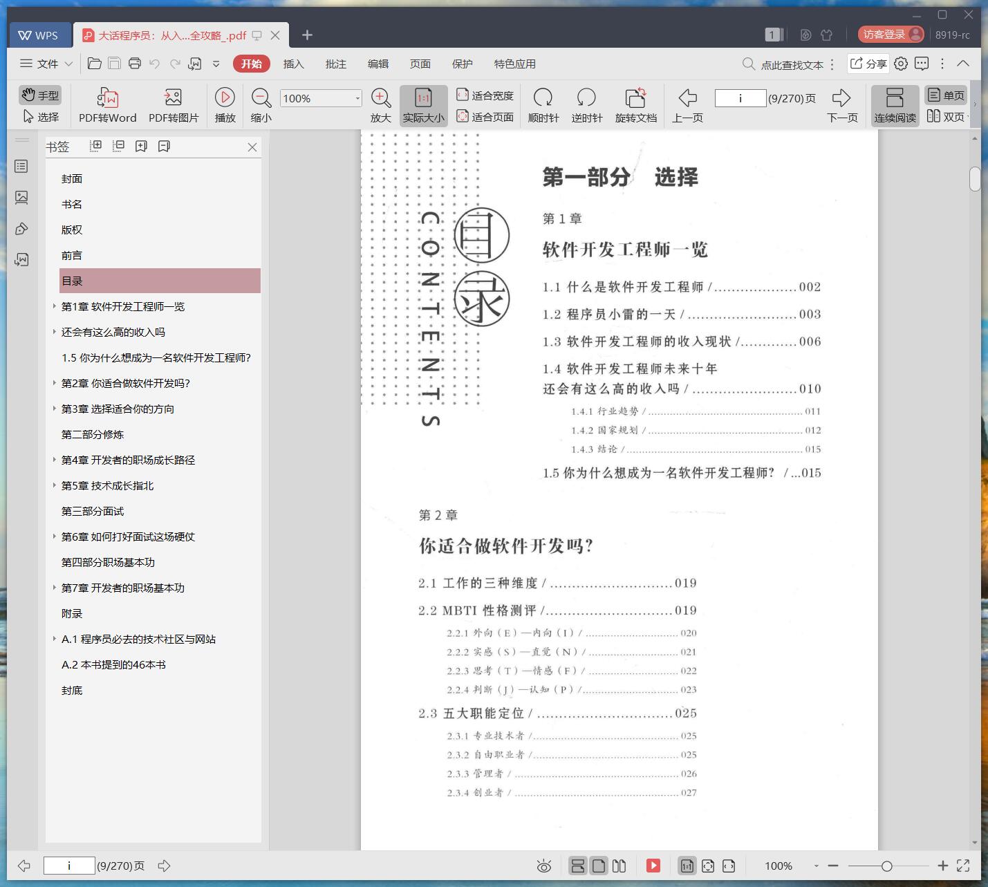
Task: Click the feedback chat icon in ribbon
Action: coord(922,64)
